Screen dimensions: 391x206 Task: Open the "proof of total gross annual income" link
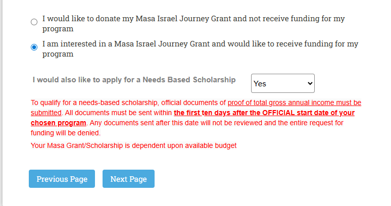[294, 102]
